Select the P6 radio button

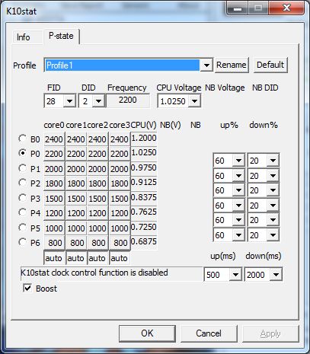click(23, 242)
